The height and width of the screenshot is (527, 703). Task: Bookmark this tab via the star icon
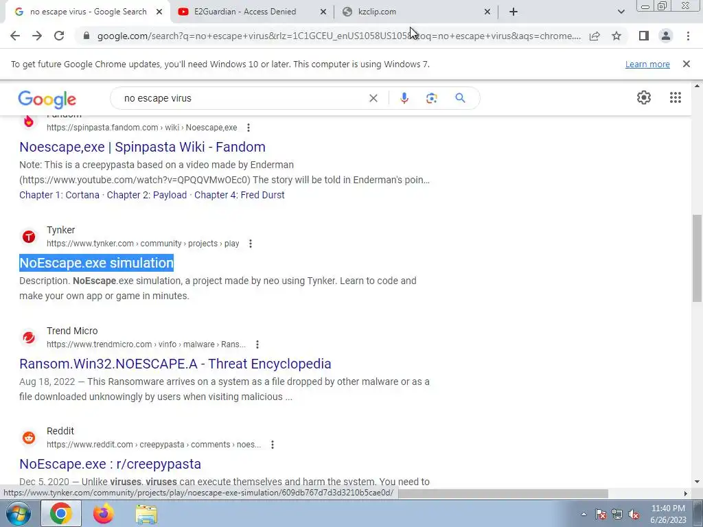click(x=616, y=36)
